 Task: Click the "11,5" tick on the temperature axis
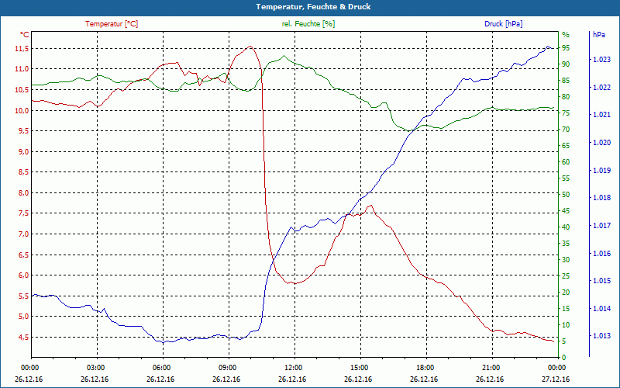[22, 48]
